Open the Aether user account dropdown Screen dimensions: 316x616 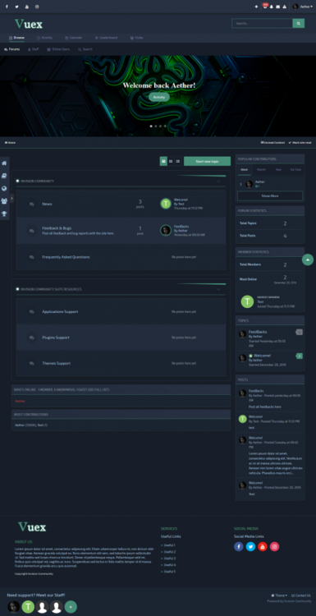coord(303,7)
